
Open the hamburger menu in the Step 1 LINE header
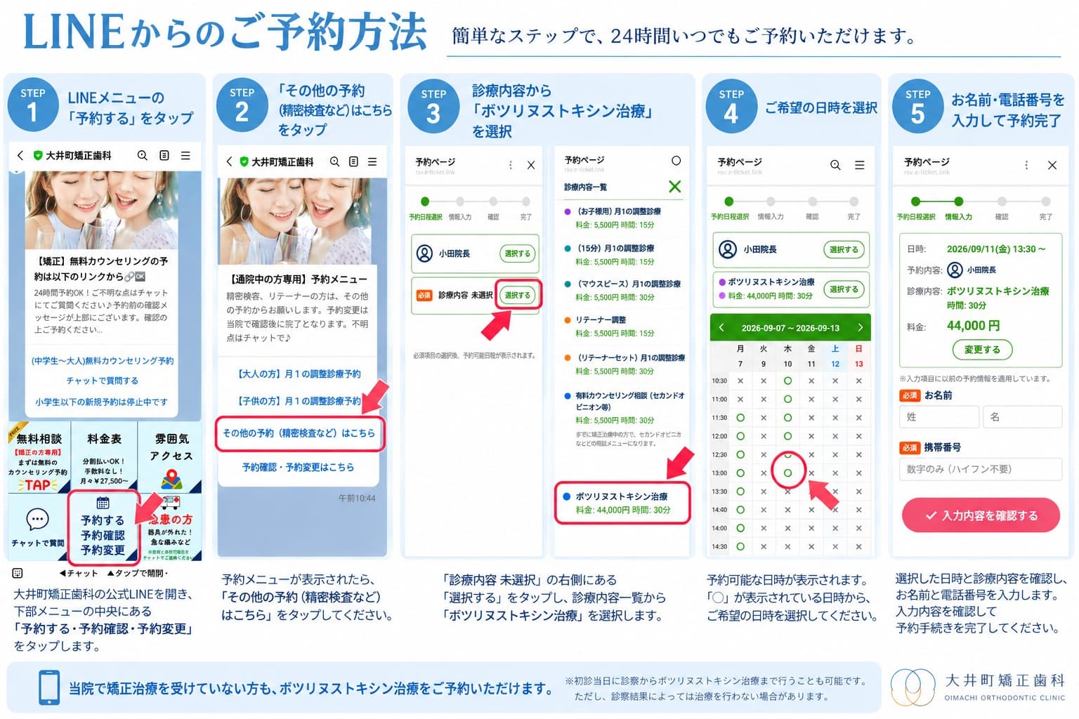pyautogui.click(x=185, y=155)
